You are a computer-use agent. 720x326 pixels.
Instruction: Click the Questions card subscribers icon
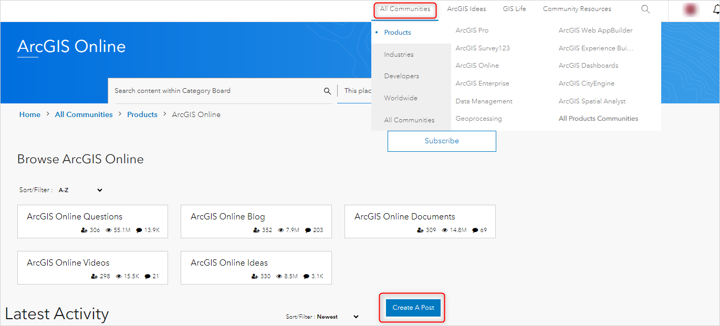coord(84,230)
